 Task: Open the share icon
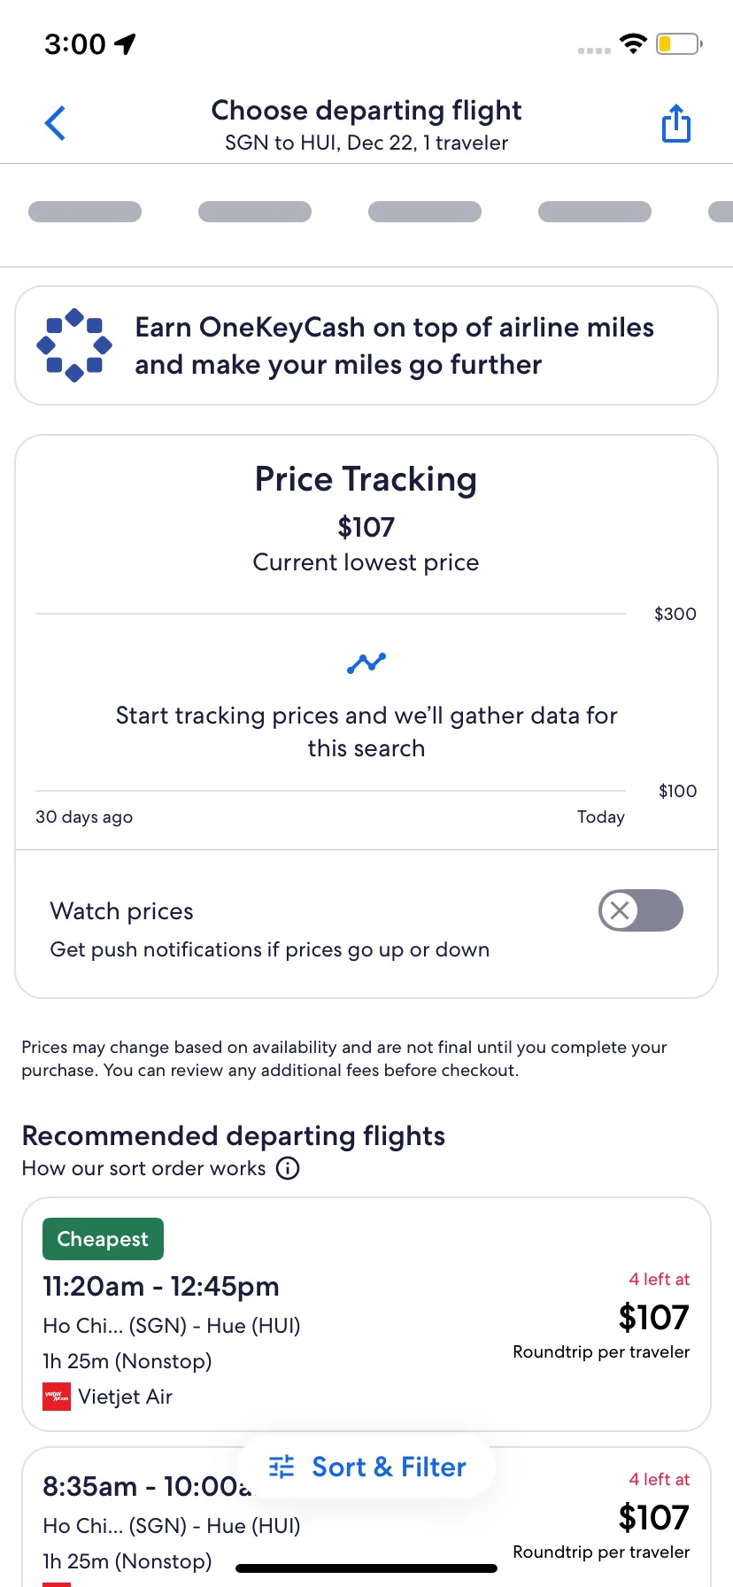tap(676, 123)
